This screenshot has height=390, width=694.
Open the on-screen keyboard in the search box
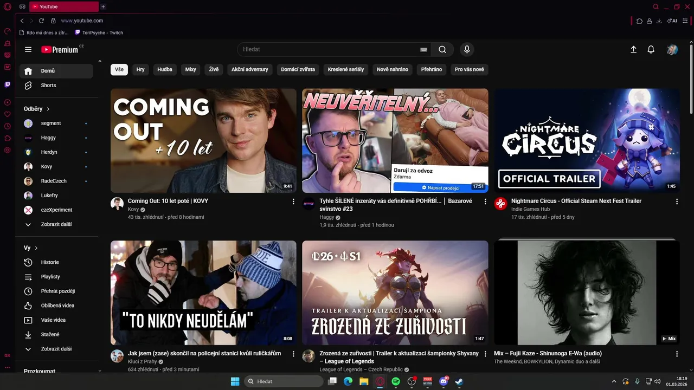click(423, 49)
